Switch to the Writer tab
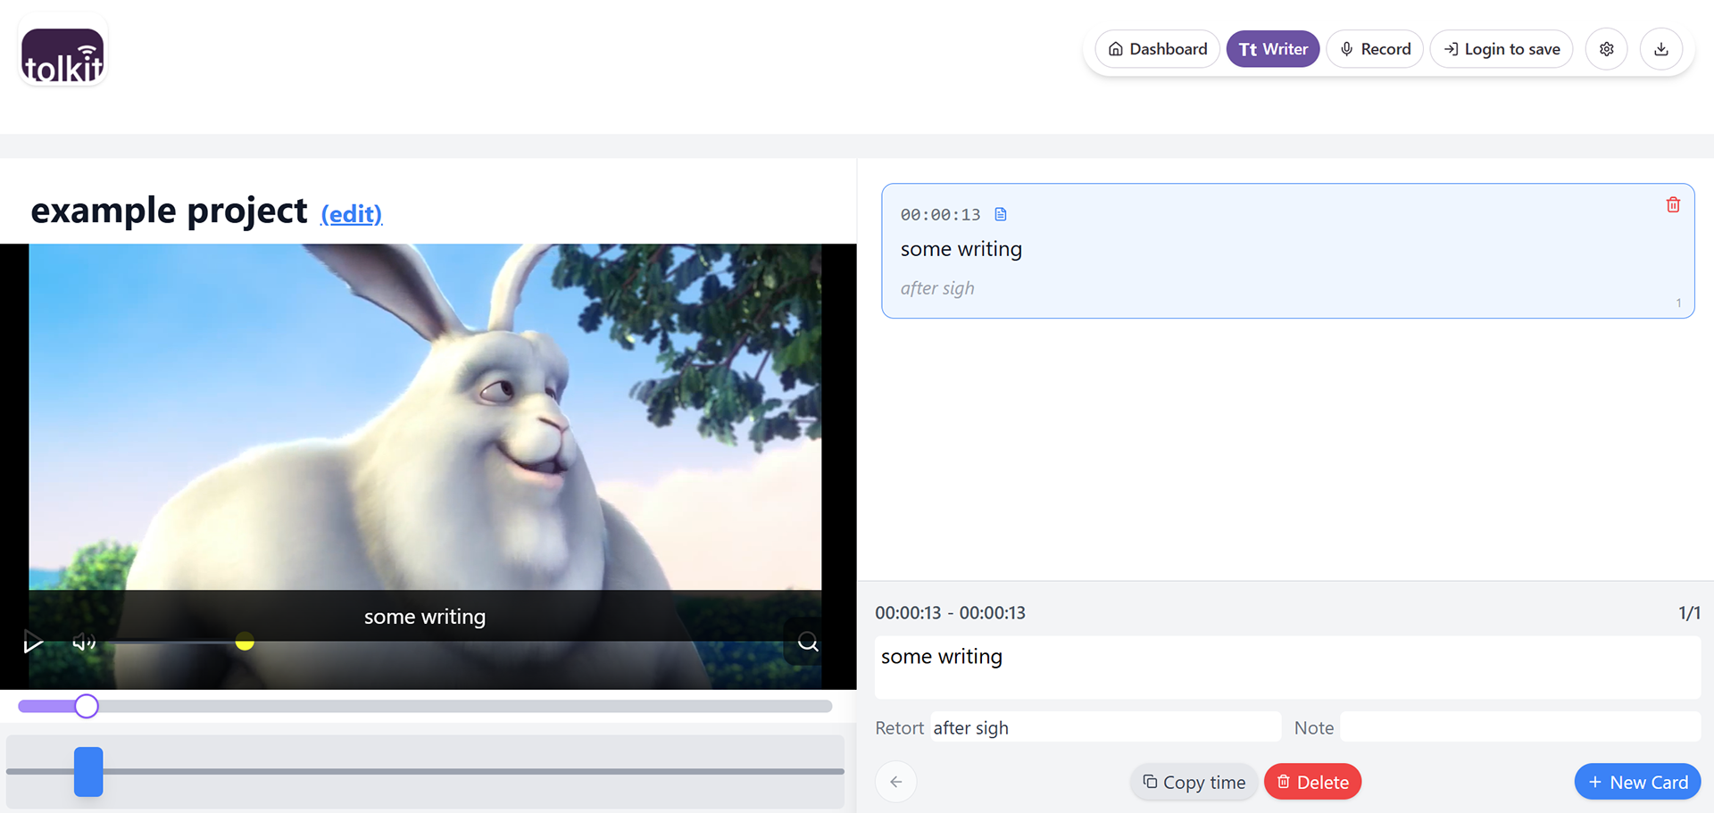Image resolution: width=1714 pixels, height=813 pixels. coord(1272,49)
